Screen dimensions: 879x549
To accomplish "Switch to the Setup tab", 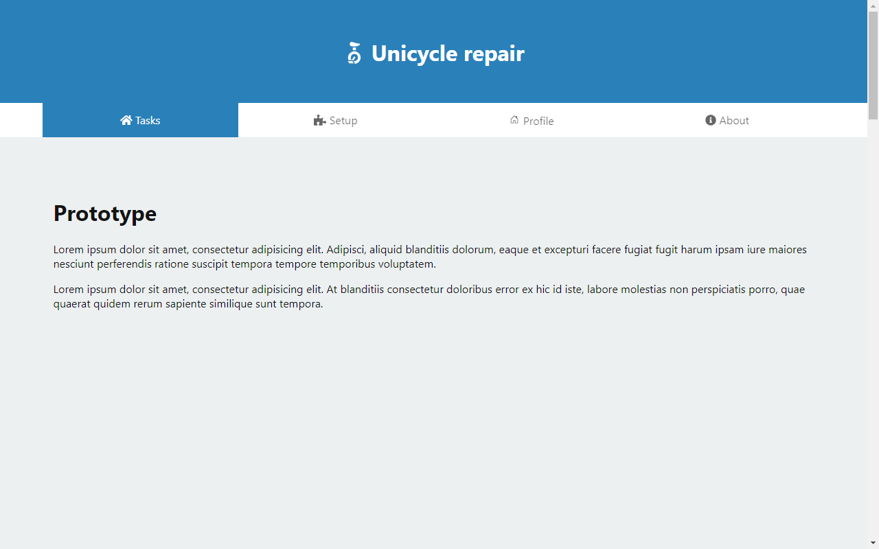I will (336, 120).
